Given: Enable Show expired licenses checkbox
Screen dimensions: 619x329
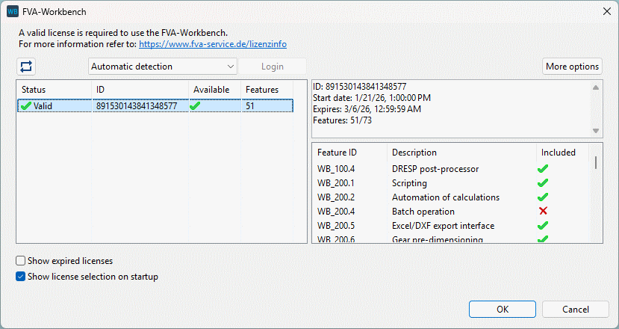Looking at the screenshot, I should point(20,261).
